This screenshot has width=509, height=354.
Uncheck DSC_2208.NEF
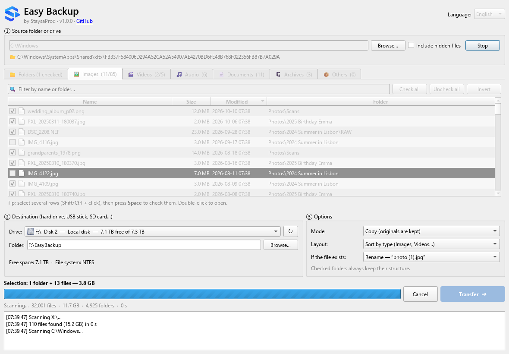click(13, 132)
